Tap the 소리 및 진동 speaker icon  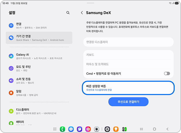pyautogui.click(x=11, y=81)
